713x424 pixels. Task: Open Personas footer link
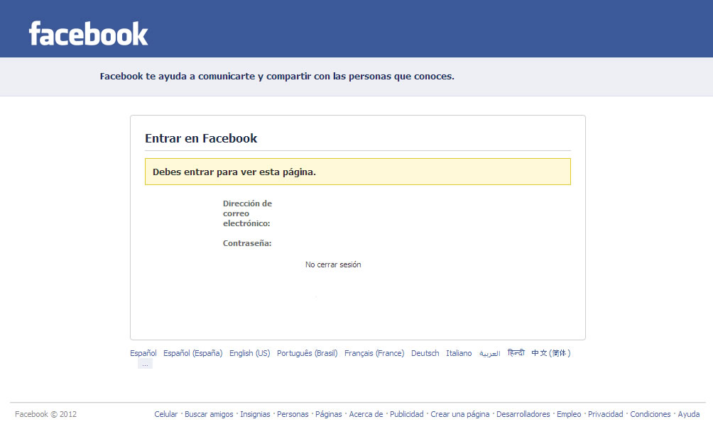293,414
